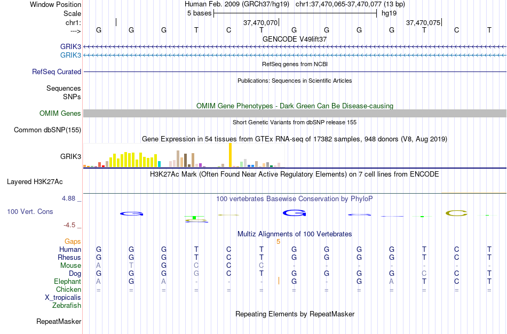Click the X_tropicalis alignment row label
507x334 pixels.
63,298
